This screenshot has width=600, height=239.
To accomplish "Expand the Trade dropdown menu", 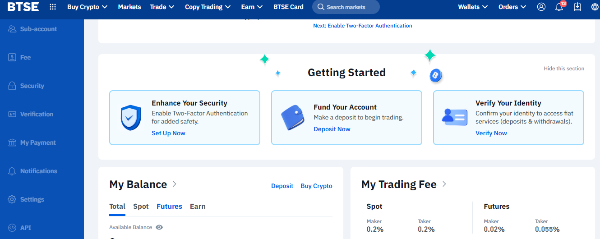I will [x=162, y=7].
